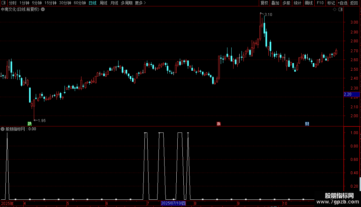Toggle side panel icon in chart corner
361x207 pixels.
[341, 10]
